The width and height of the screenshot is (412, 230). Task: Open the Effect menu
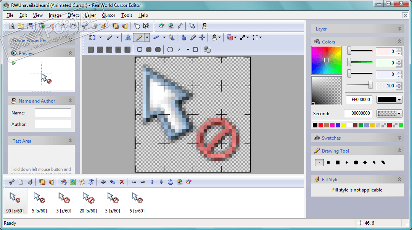[x=73, y=15]
